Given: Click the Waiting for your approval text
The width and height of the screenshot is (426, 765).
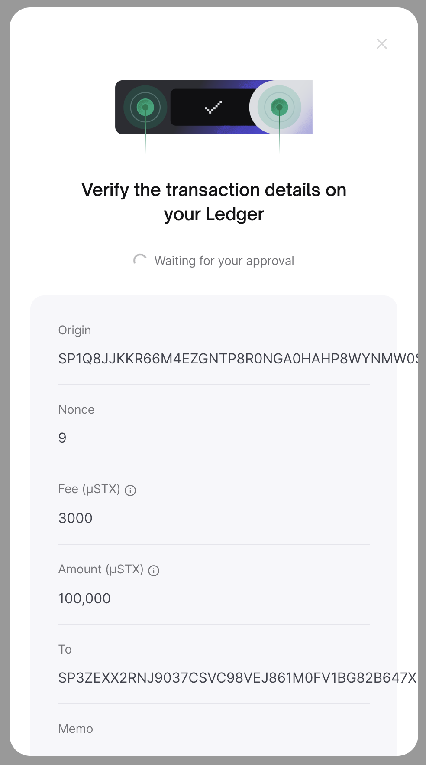Looking at the screenshot, I should (224, 260).
